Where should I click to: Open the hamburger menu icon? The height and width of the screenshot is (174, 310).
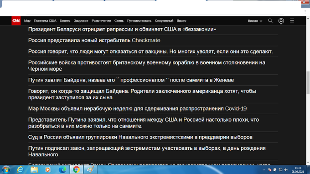tap(292, 20)
